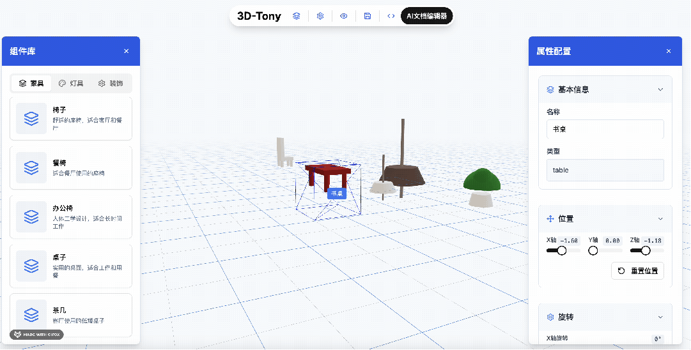Click the Y轴 value 0.00

(612, 241)
